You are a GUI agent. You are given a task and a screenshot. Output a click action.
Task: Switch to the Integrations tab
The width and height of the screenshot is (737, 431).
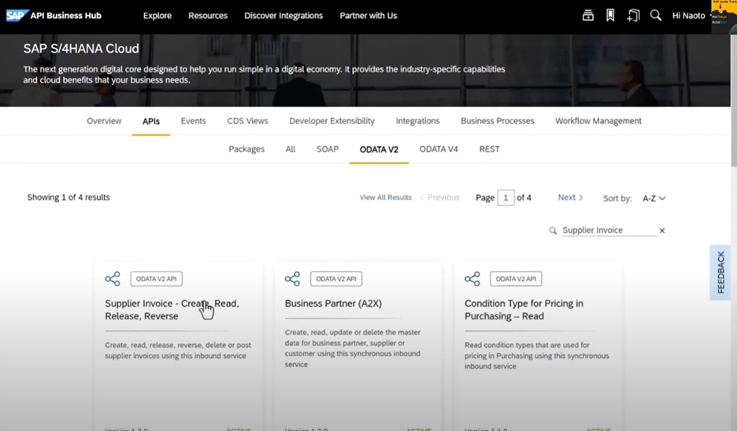pyautogui.click(x=417, y=121)
